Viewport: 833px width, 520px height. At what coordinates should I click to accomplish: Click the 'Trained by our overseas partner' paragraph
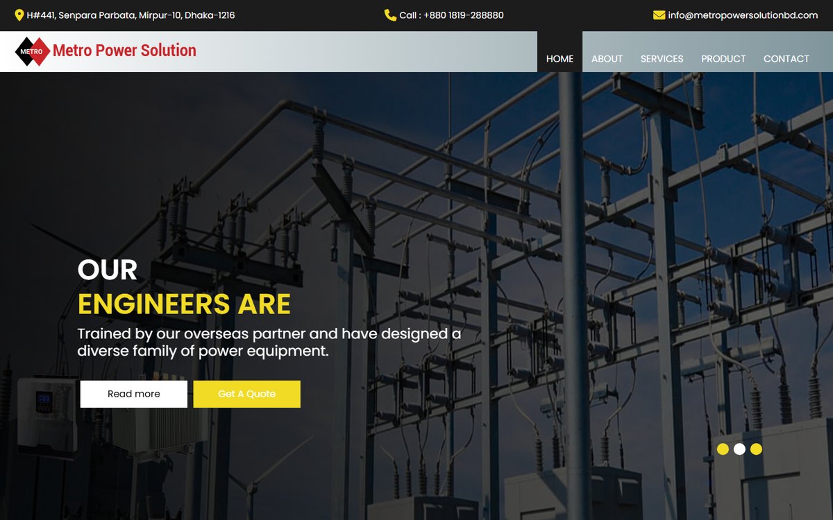point(269,342)
